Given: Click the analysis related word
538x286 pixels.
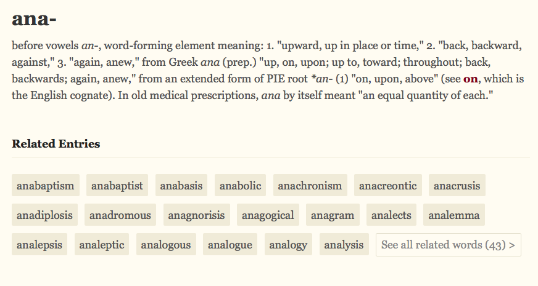Looking at the screenshot, I should click(344, 245).
